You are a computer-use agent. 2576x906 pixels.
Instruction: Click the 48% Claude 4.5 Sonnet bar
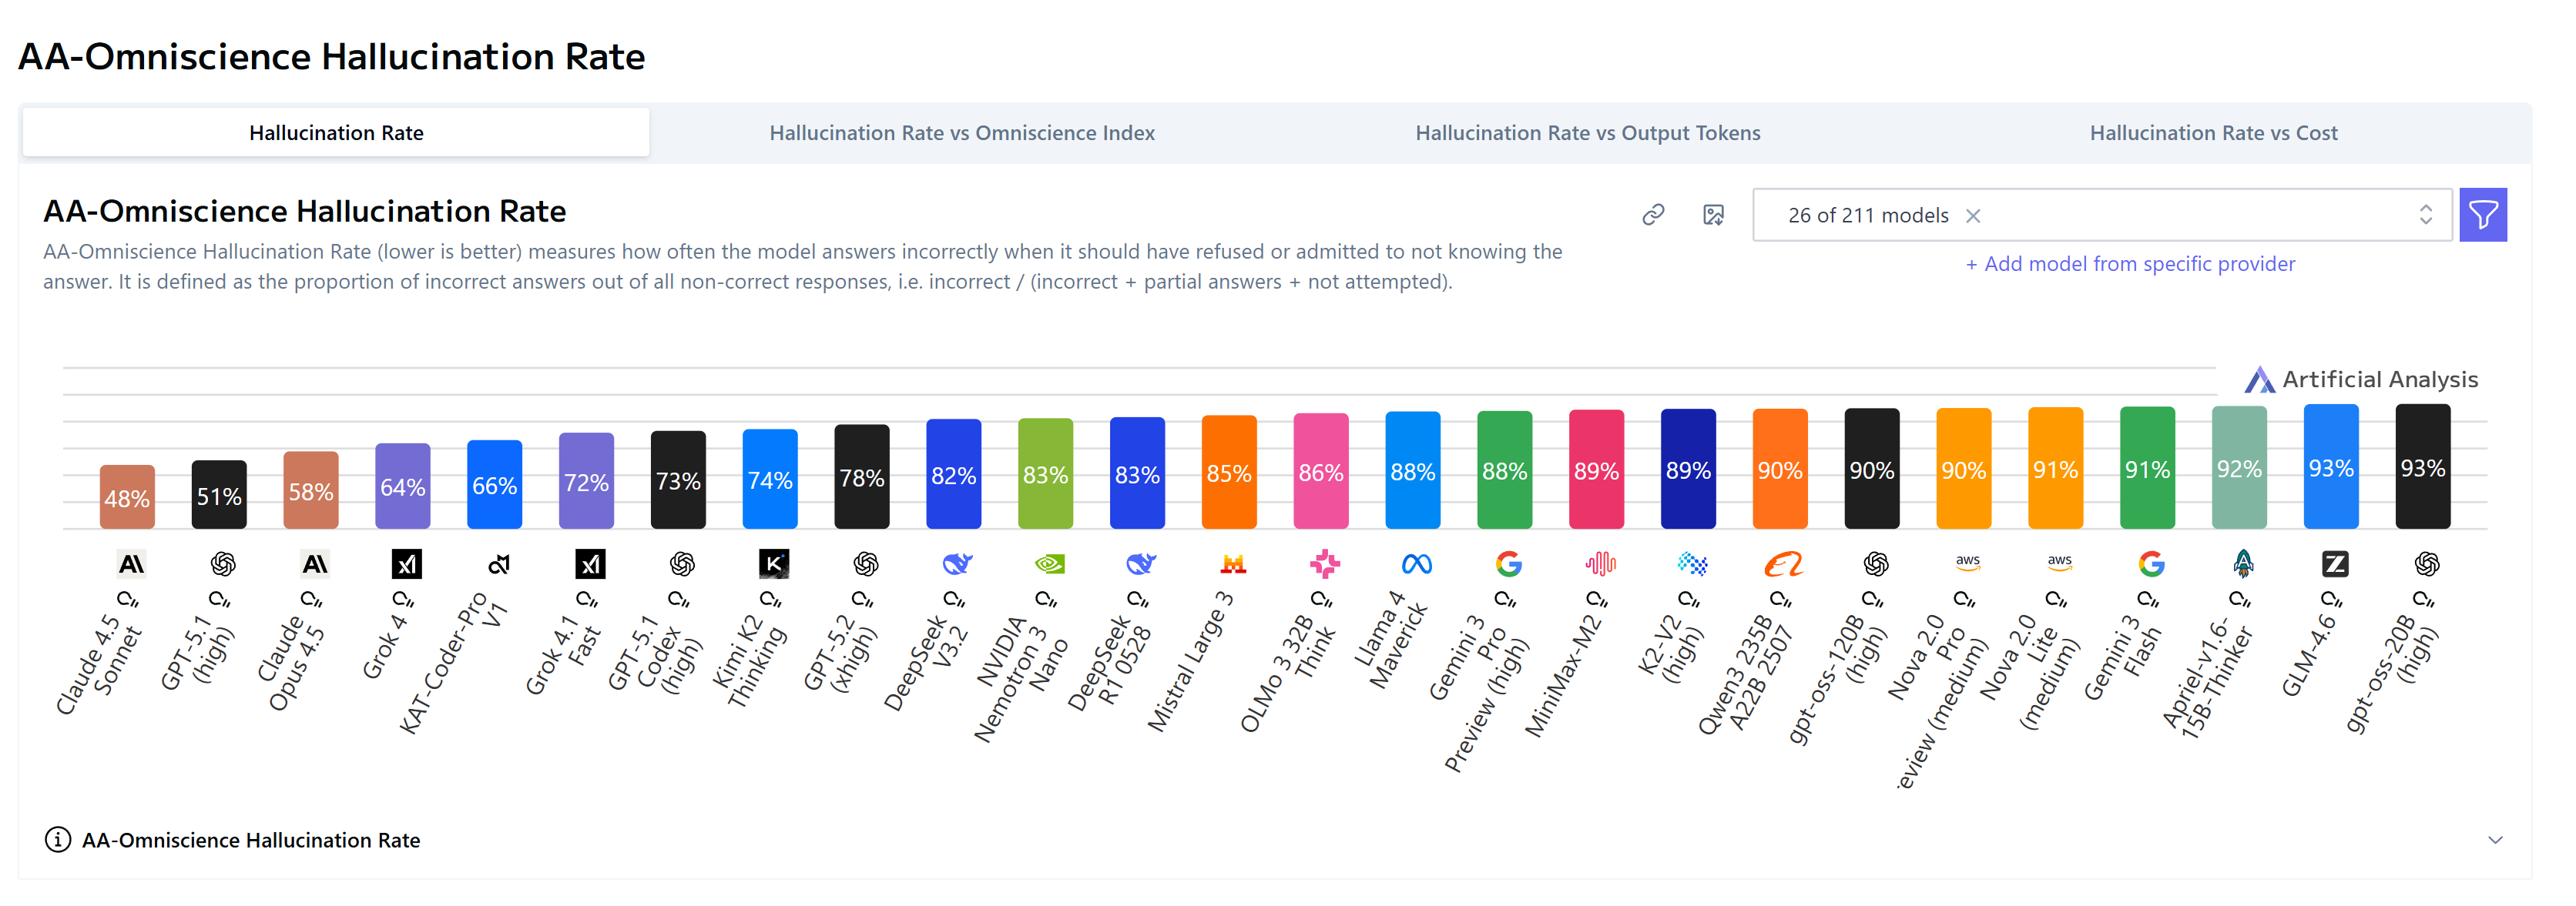127,496
